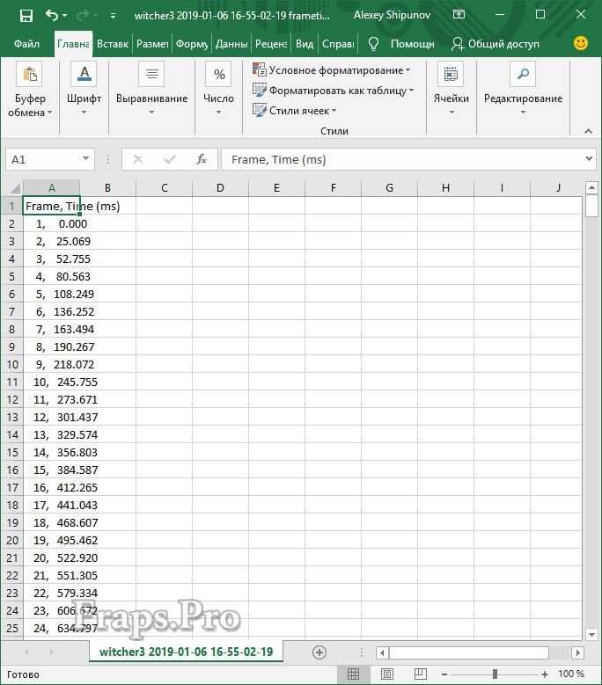The height and width of the screenshot is (685, 602).
Task: Switch to Normal view icon
Action: [x=353, y=674]
